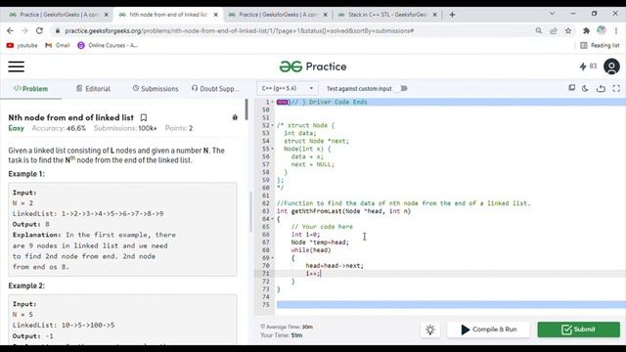Open the user profile avatar
Viewport: 626px width, 352px height.
(611, 66)
